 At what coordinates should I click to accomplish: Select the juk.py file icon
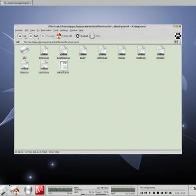(83, 50)
